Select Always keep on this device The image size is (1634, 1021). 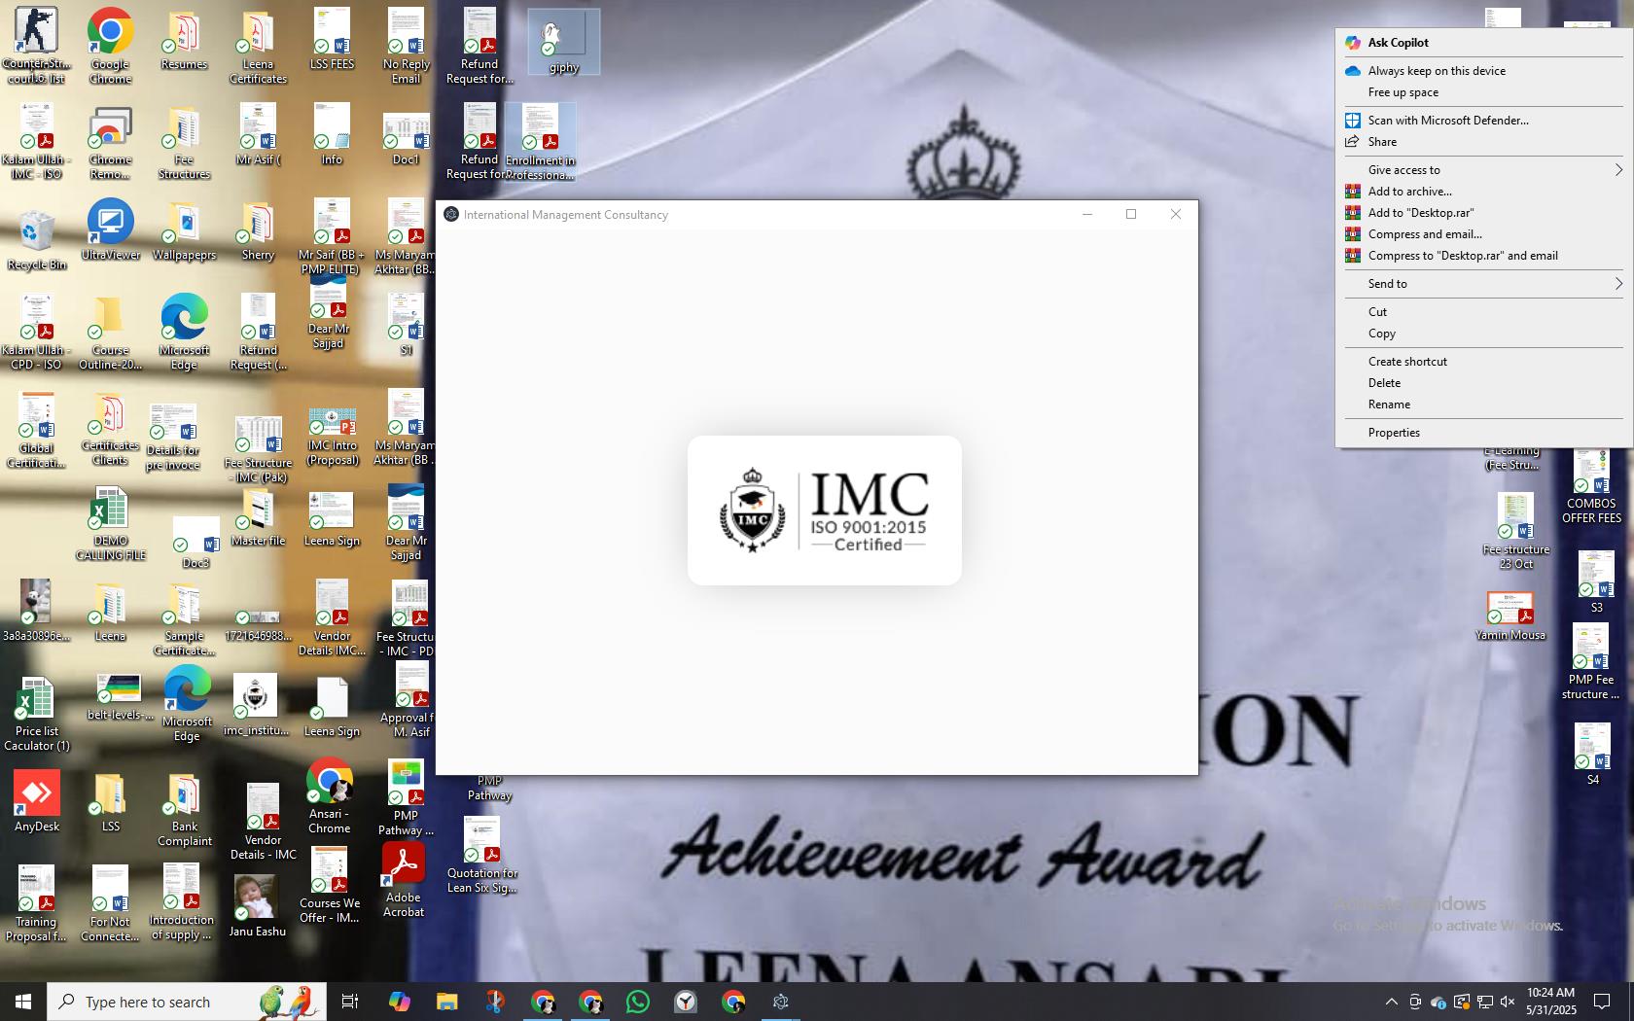[1484, 71]
